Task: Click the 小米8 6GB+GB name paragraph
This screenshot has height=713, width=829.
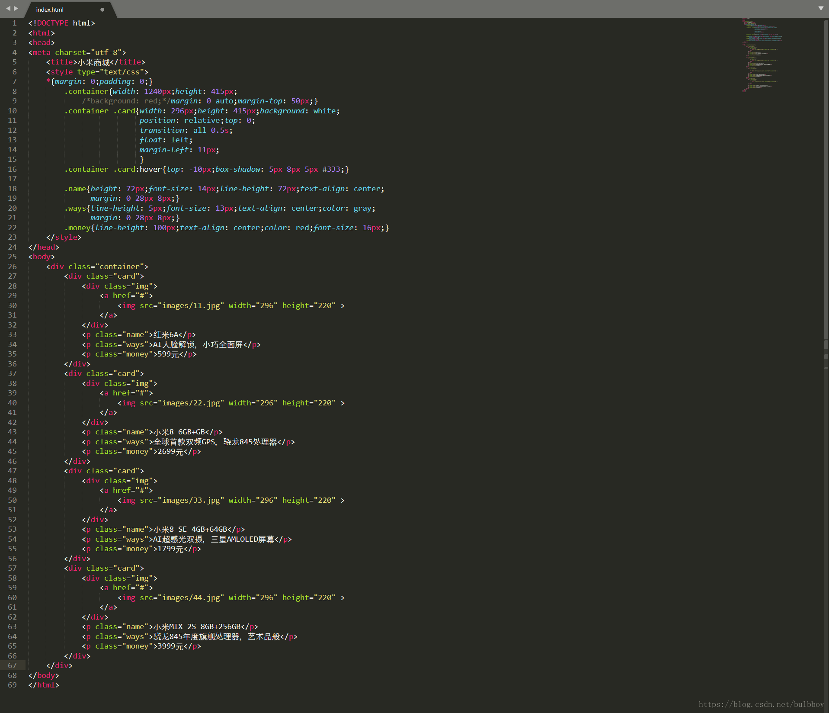Action: point(152,432)
